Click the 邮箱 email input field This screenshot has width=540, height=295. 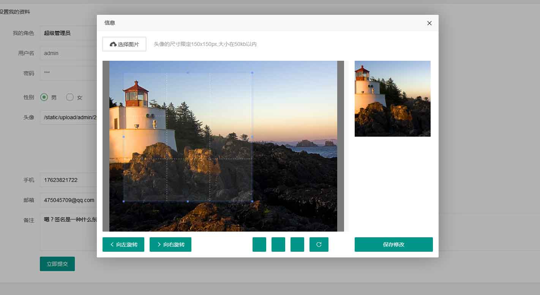point(68,200)
